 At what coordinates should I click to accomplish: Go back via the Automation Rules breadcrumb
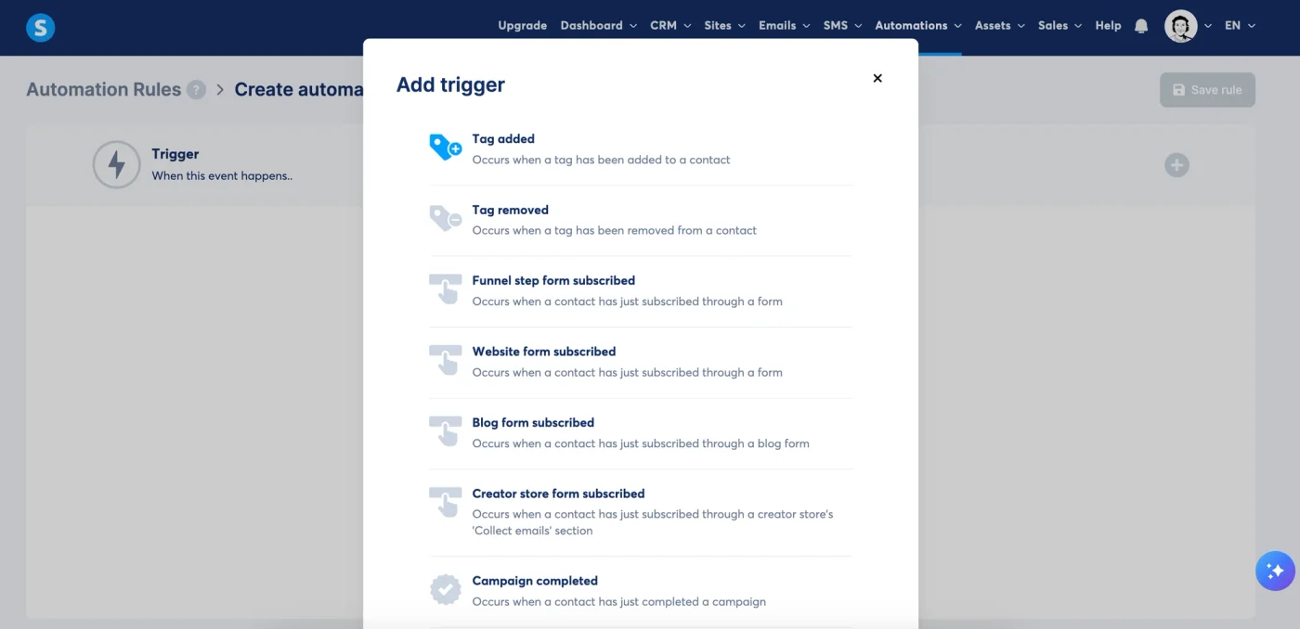(x=102, y=89)
